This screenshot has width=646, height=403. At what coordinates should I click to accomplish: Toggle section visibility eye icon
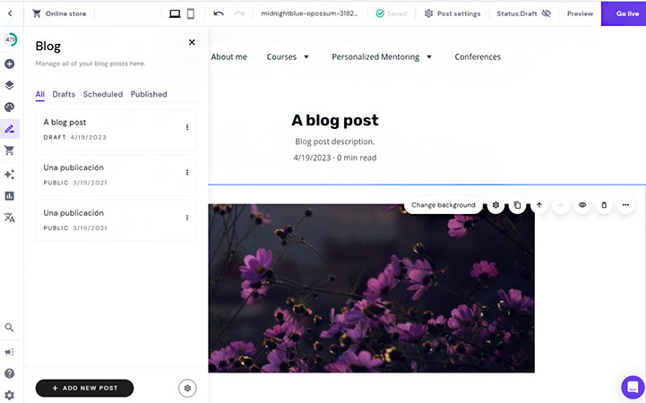(x=582, y=205)
